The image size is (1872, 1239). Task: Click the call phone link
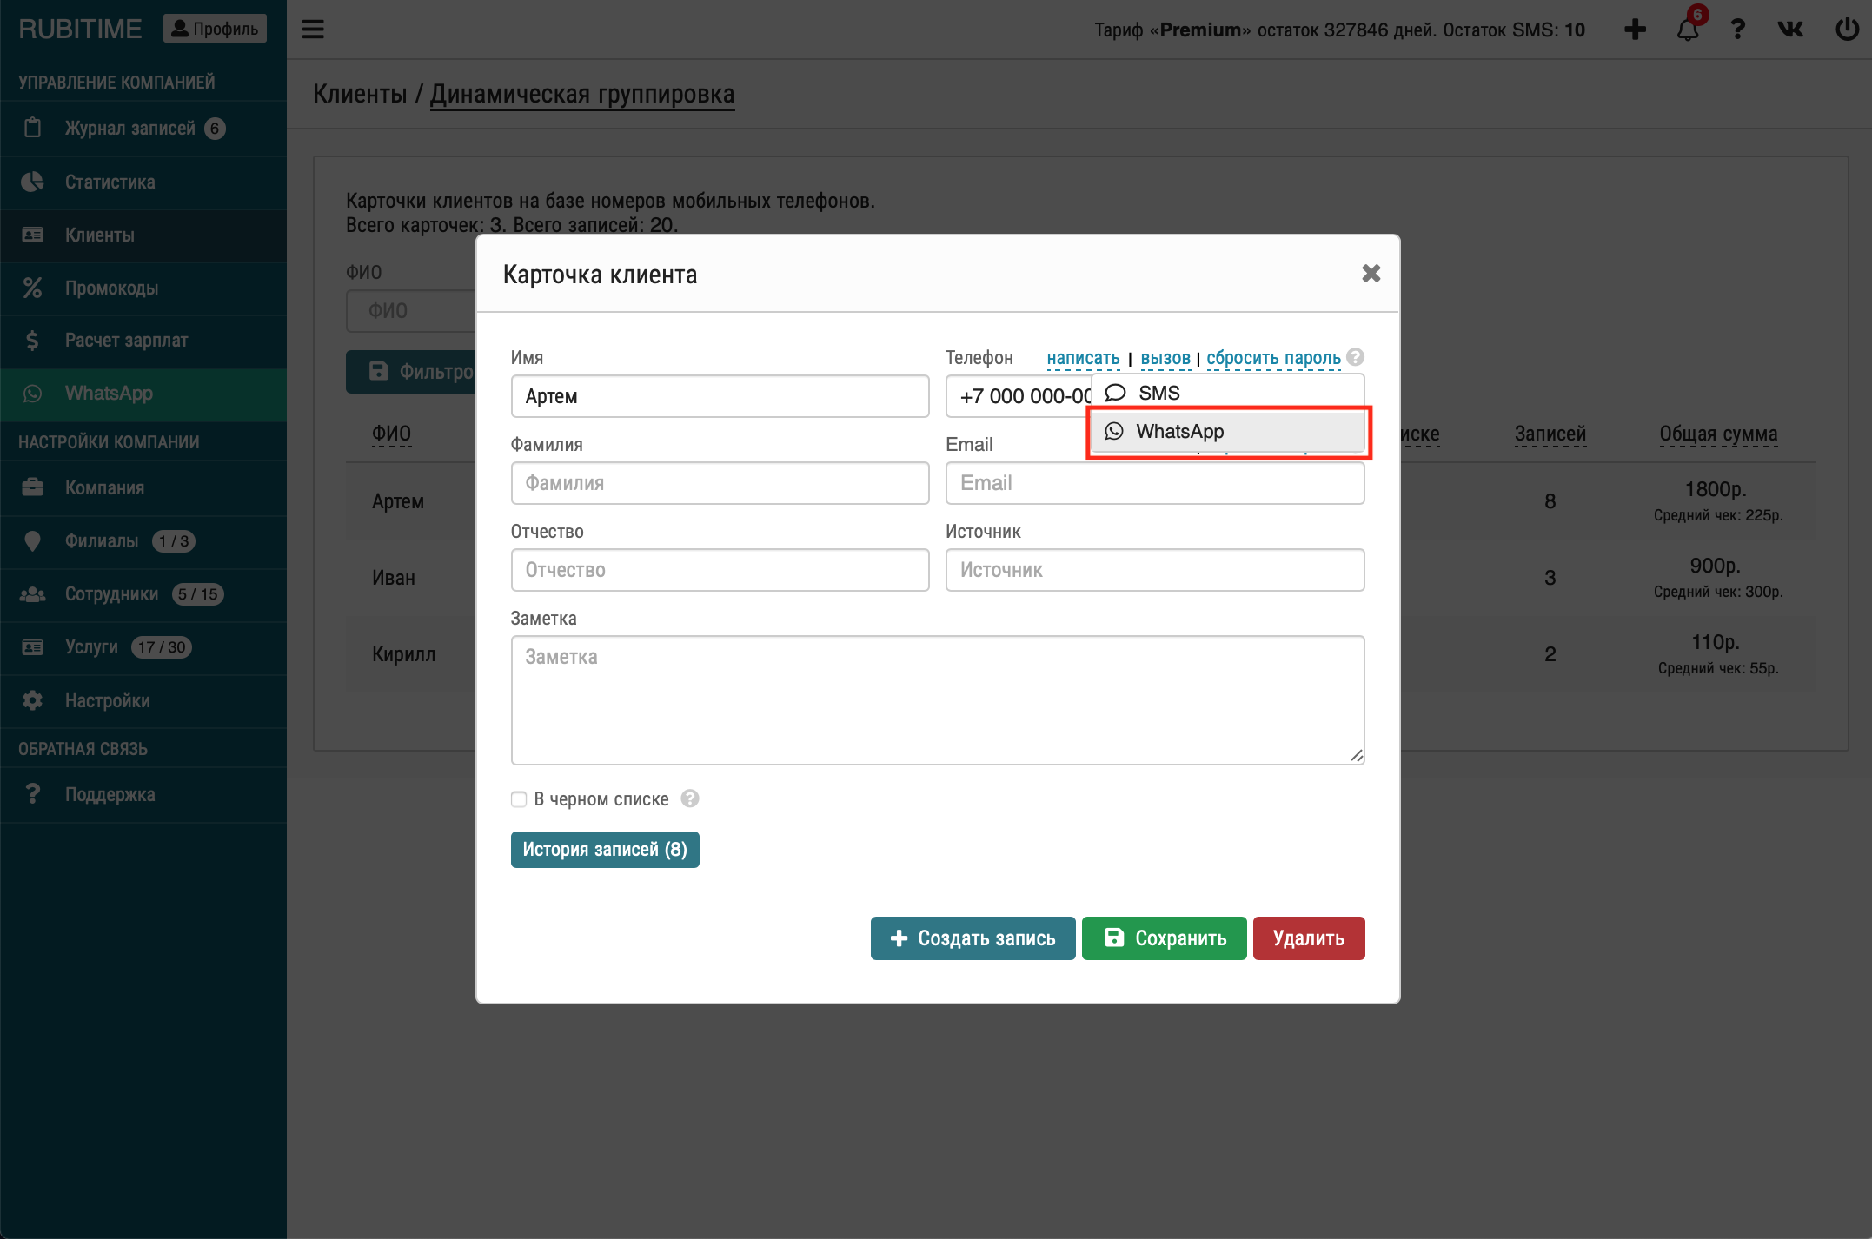coord(1165,358)
